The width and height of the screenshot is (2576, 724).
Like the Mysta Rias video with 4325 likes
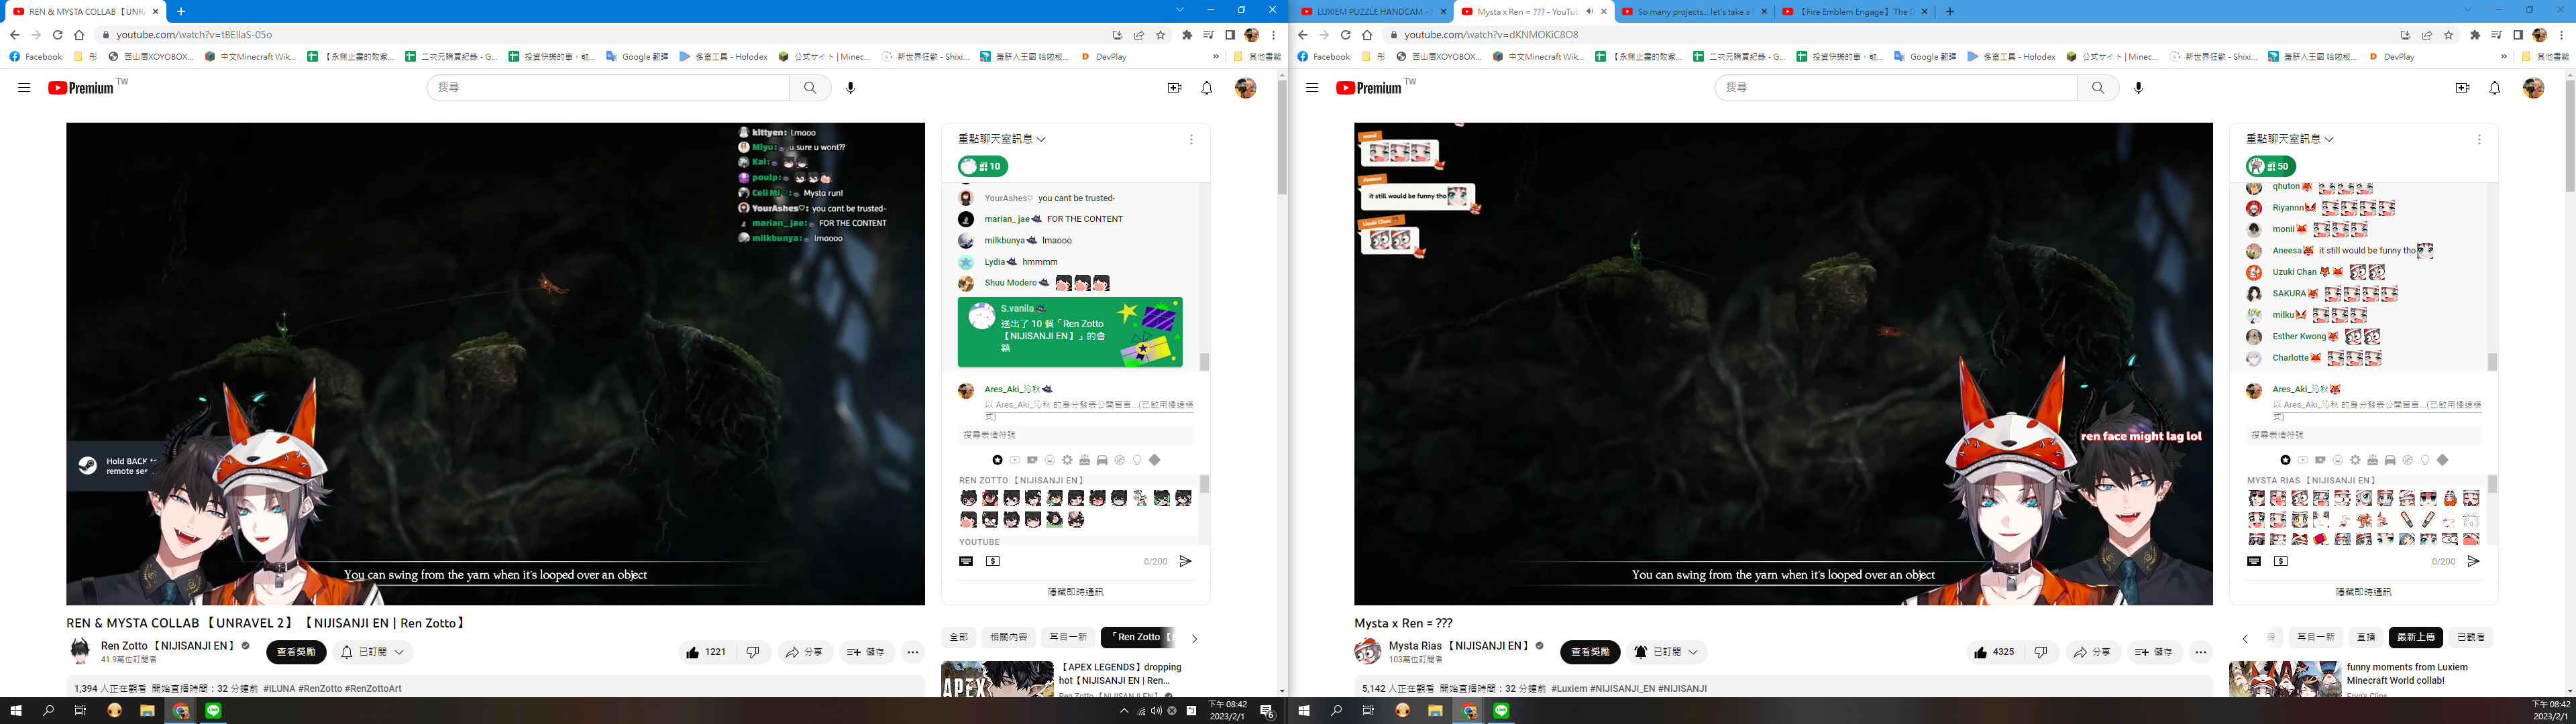pyautogui.click(x=1994, y=652)
